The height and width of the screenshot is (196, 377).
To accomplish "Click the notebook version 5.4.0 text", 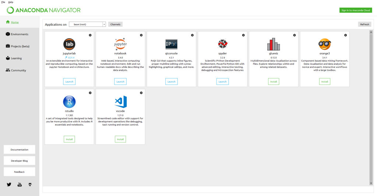I will [120, 58].
